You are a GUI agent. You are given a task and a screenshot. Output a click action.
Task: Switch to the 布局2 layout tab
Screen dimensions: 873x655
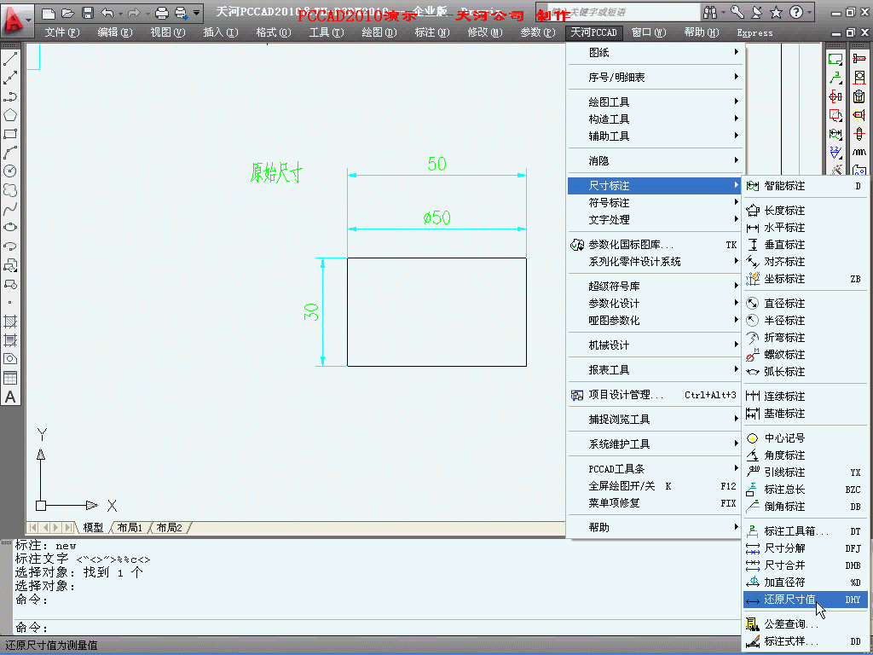coord(170,527)
